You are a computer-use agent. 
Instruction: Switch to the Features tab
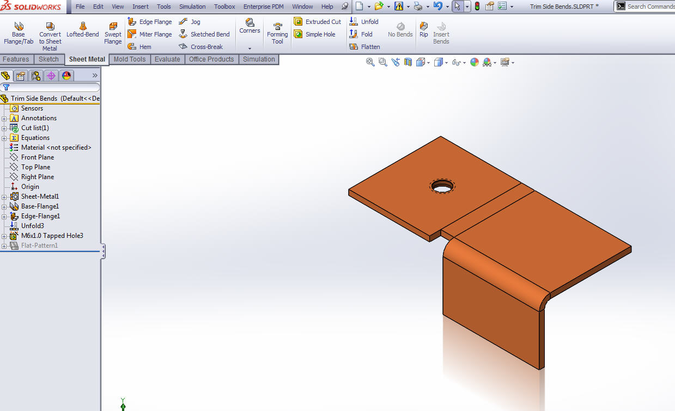coord(16,59)
